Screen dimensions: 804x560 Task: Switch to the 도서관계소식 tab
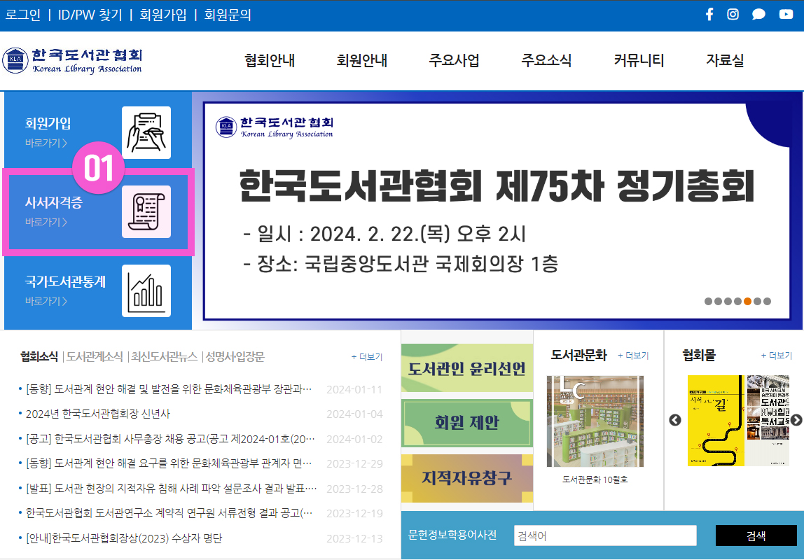95,356
